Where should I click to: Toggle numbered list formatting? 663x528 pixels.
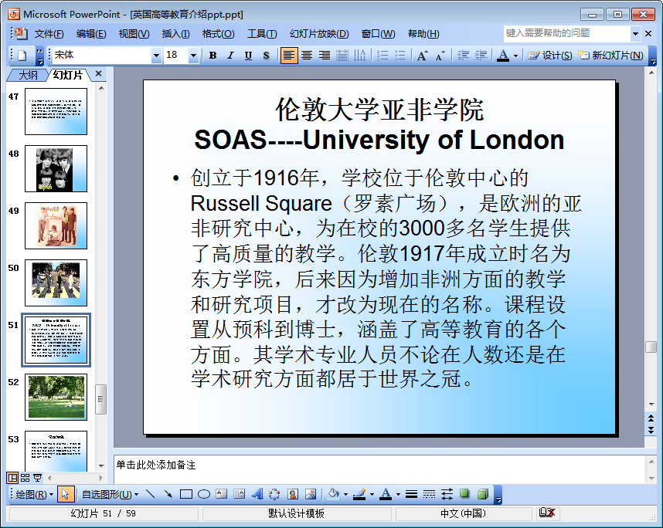coord(382,56)
